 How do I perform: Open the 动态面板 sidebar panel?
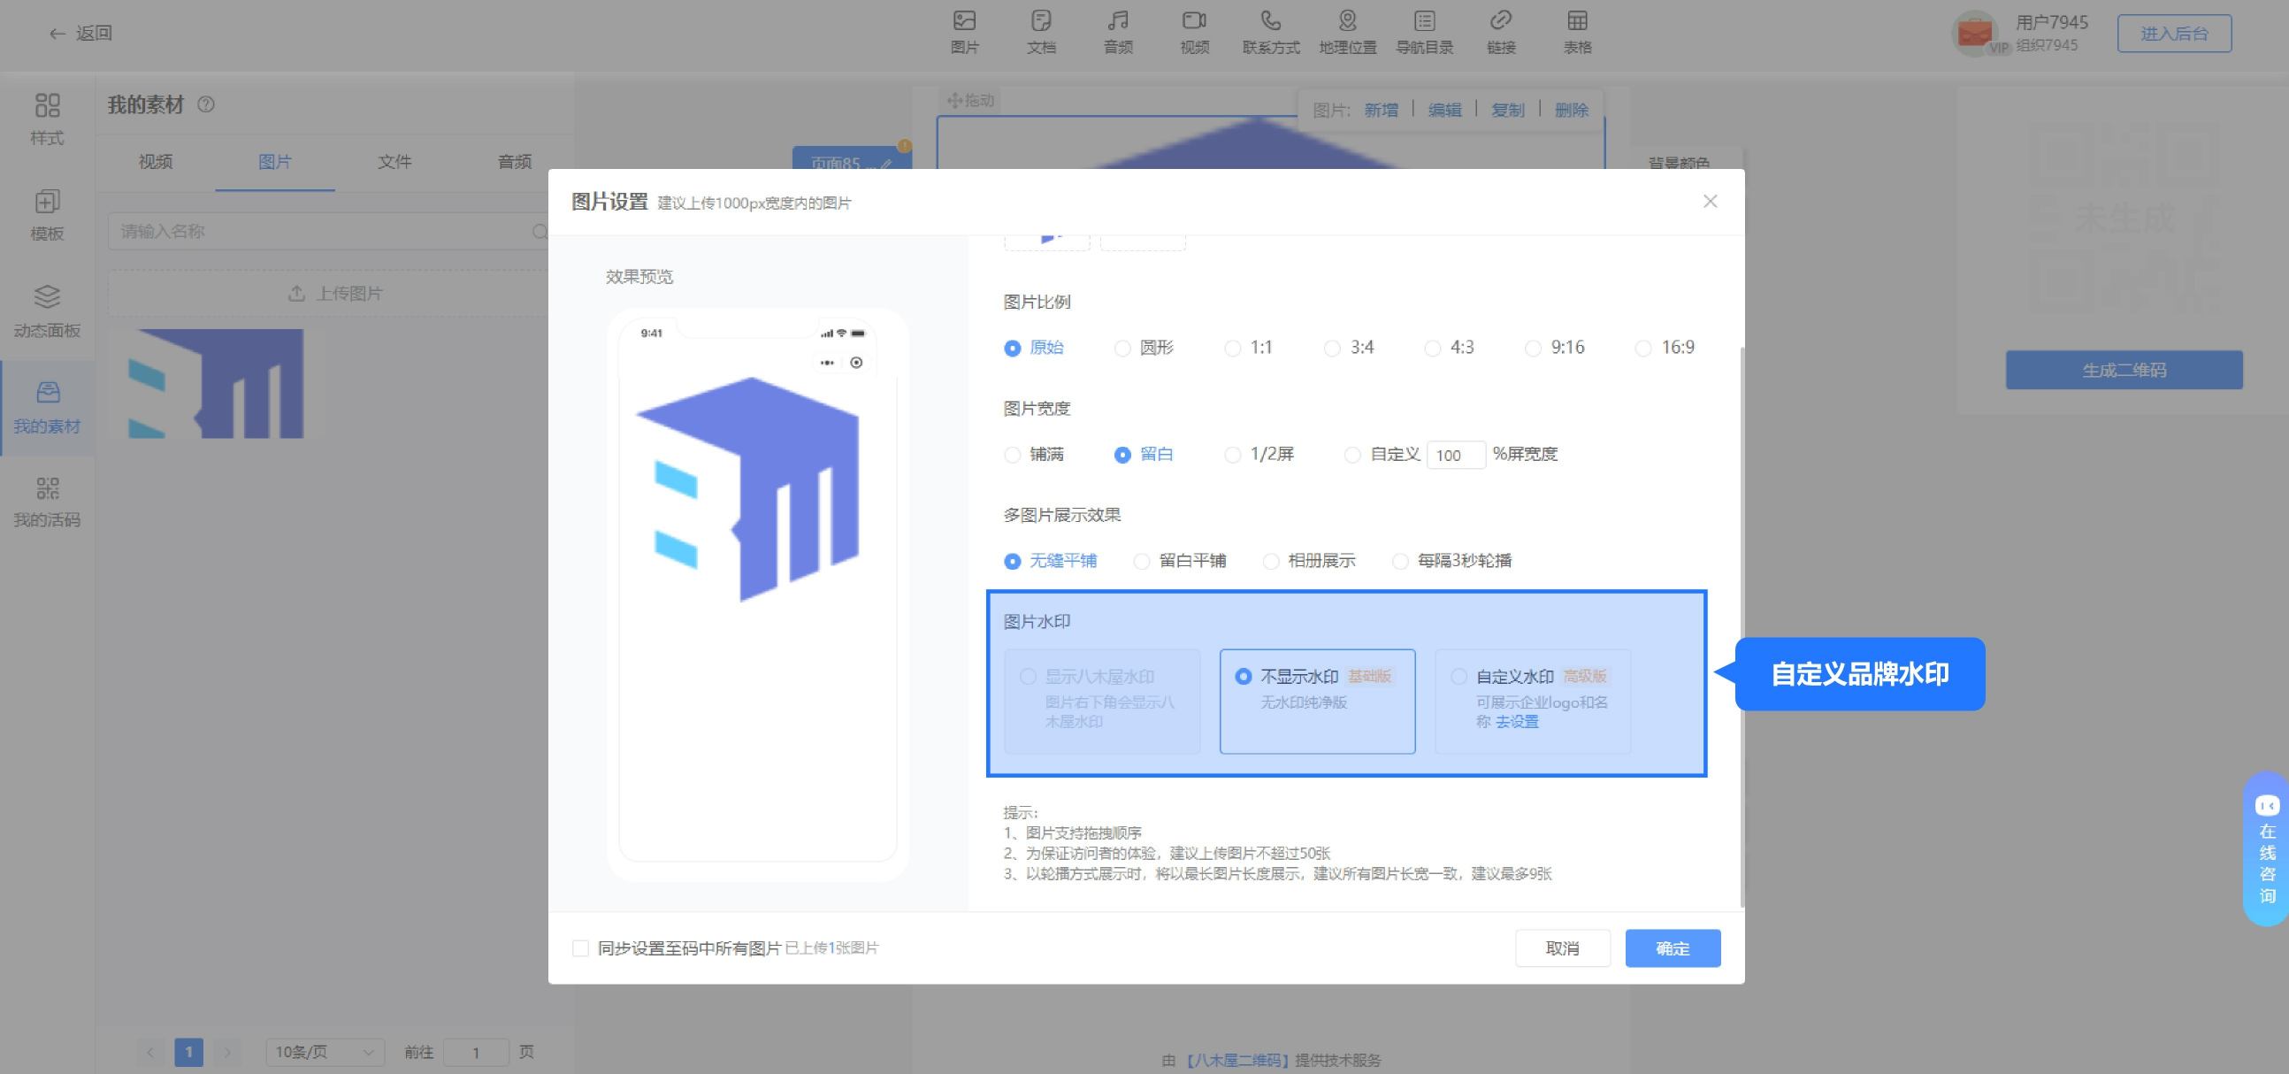[47, 311]
